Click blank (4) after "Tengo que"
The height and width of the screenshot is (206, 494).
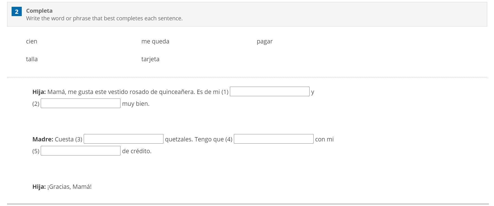tap(273, 139)
